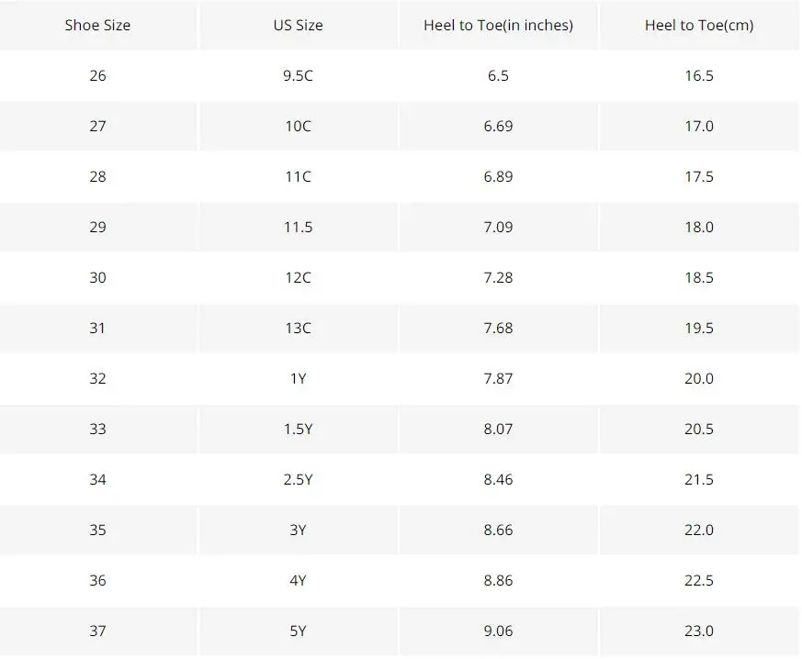The height and width of the screenshot is (659, 802).
Task: Select the 22.5 cm cell
Action: point(699,580)
